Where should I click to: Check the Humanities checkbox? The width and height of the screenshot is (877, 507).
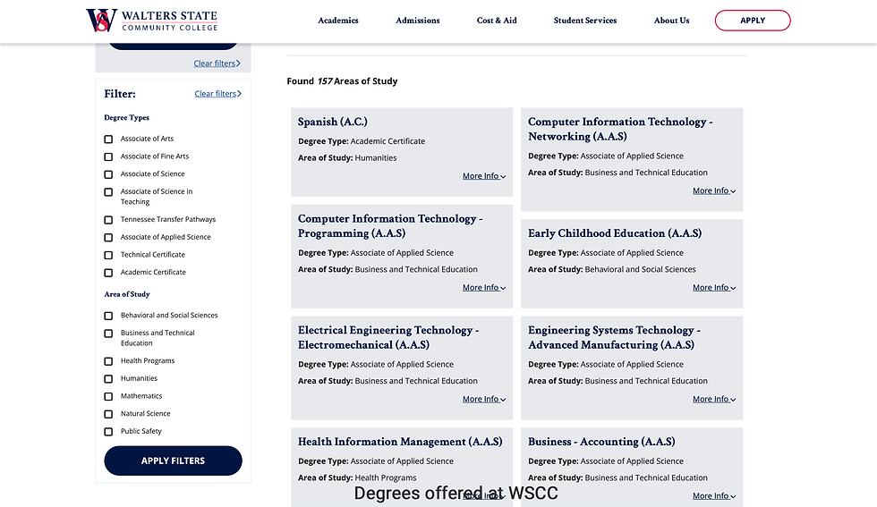coord(108,378)
